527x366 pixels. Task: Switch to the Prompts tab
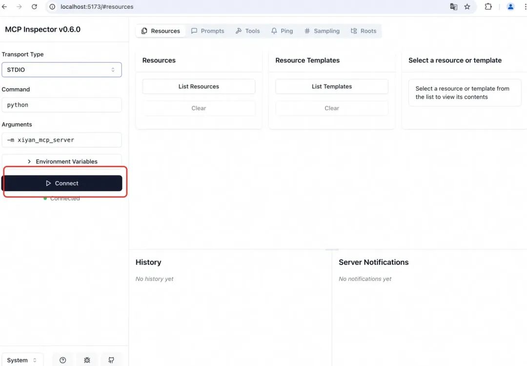(207, 31)
